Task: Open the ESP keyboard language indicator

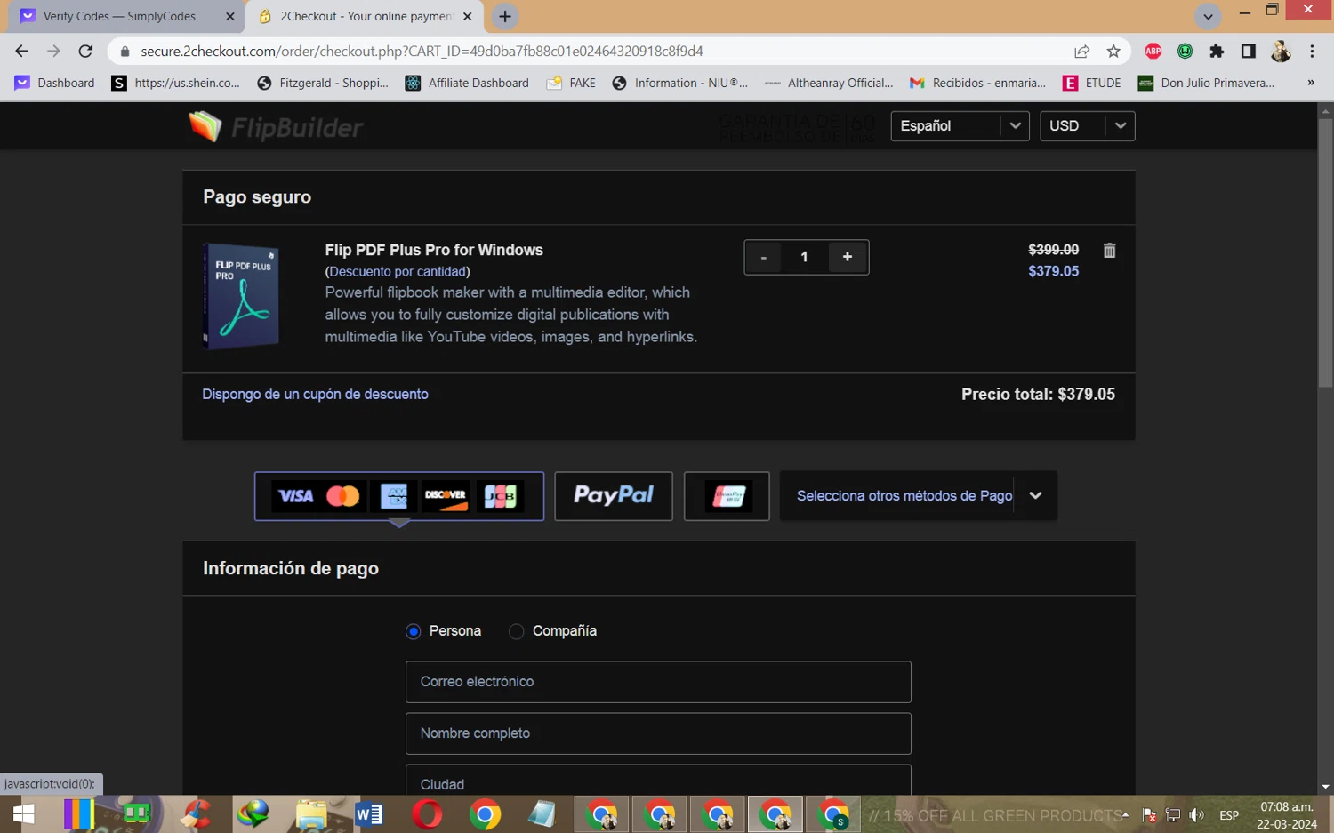Action: pos(1229,815)
